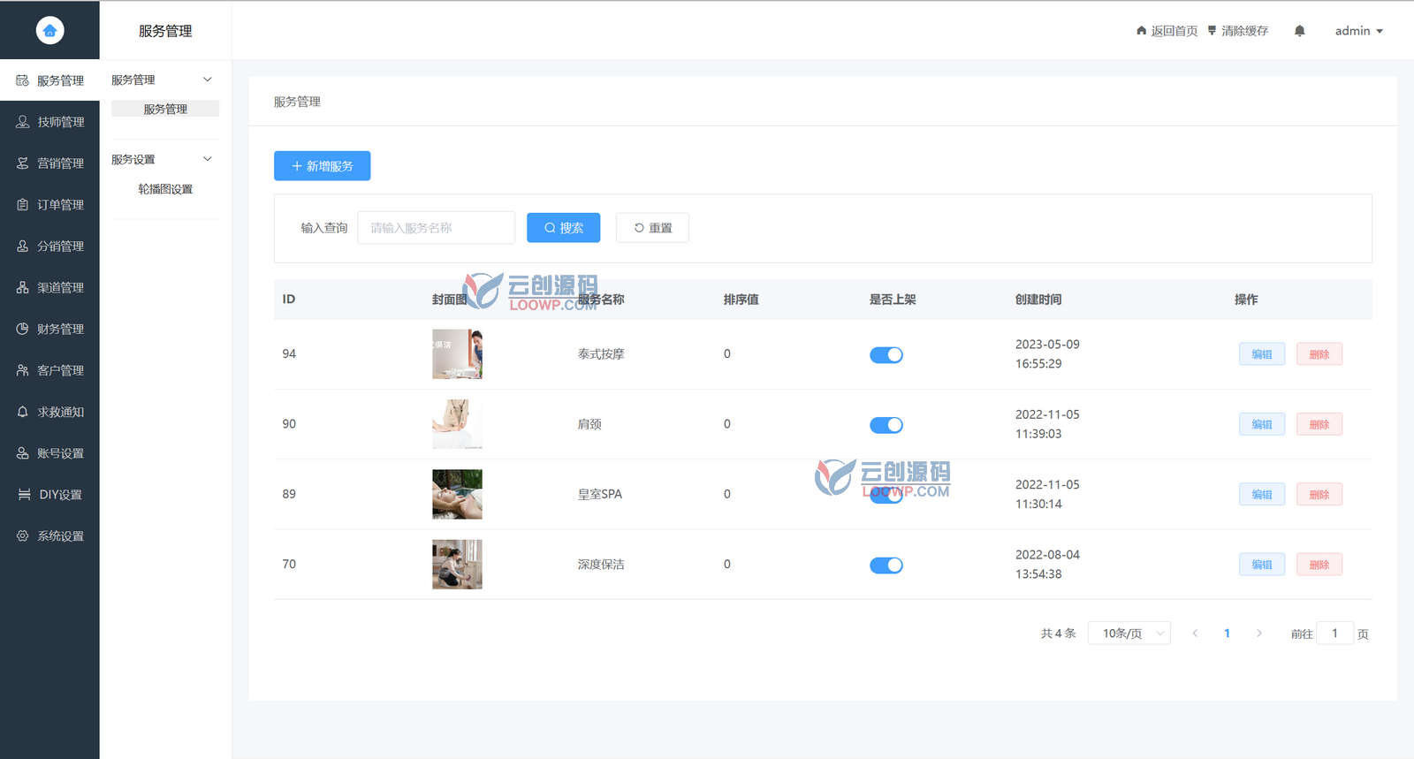Screen dimensions: 1414x759
Task: Edit the 皇室SPA service
Action: click(1262, 495)
